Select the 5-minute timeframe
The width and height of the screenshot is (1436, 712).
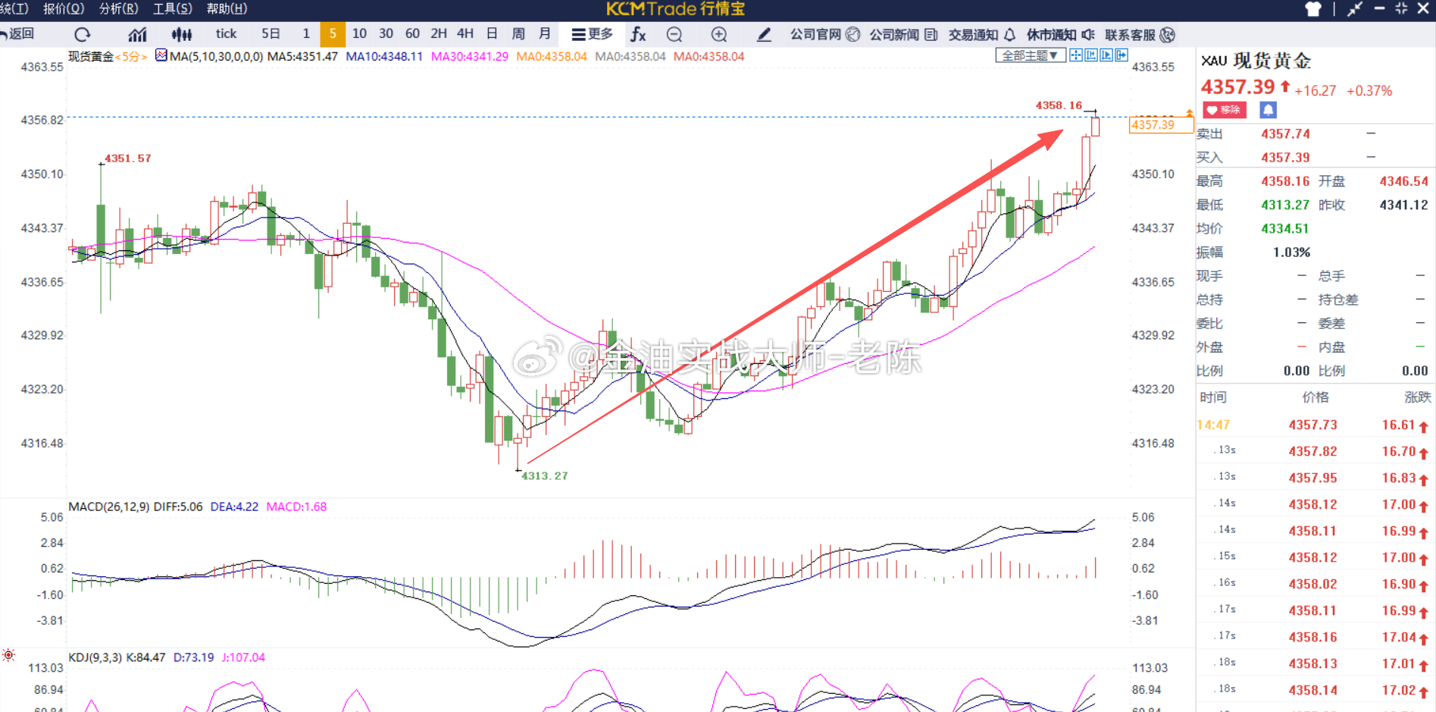point(333,34)
